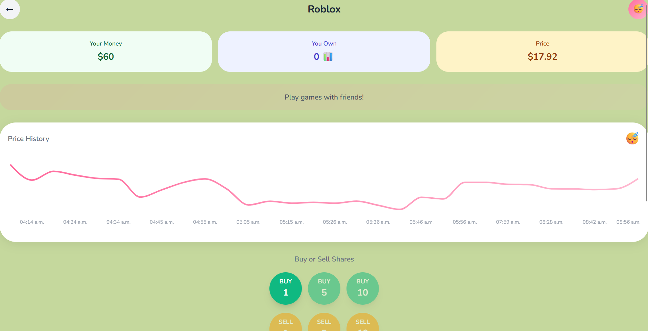Click the 05:26 a.m. chart axis label

tap(335, 222)
